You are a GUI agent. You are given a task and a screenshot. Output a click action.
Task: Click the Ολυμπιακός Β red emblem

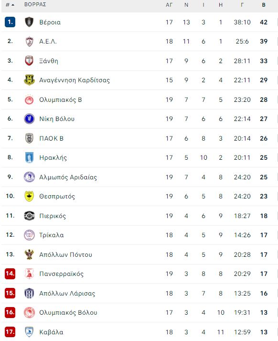point(29,99)
